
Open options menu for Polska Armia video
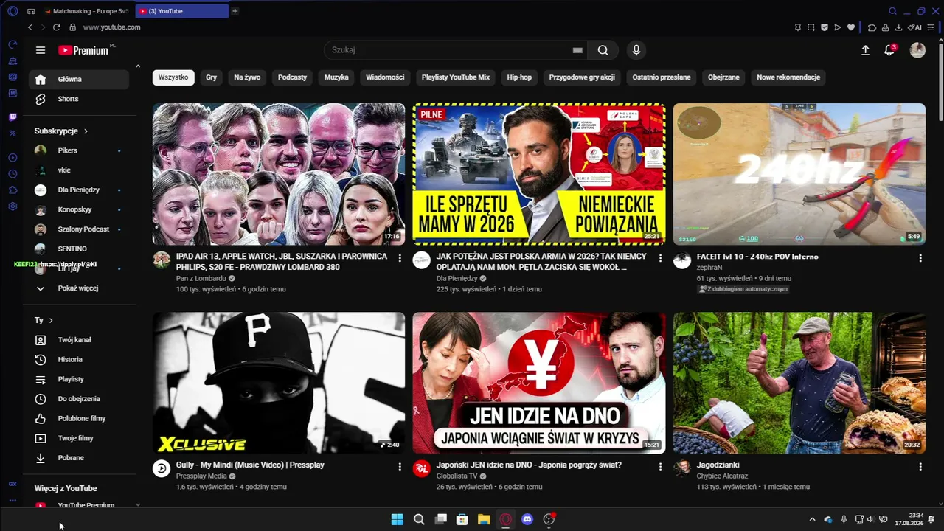(x=660, y=258)
